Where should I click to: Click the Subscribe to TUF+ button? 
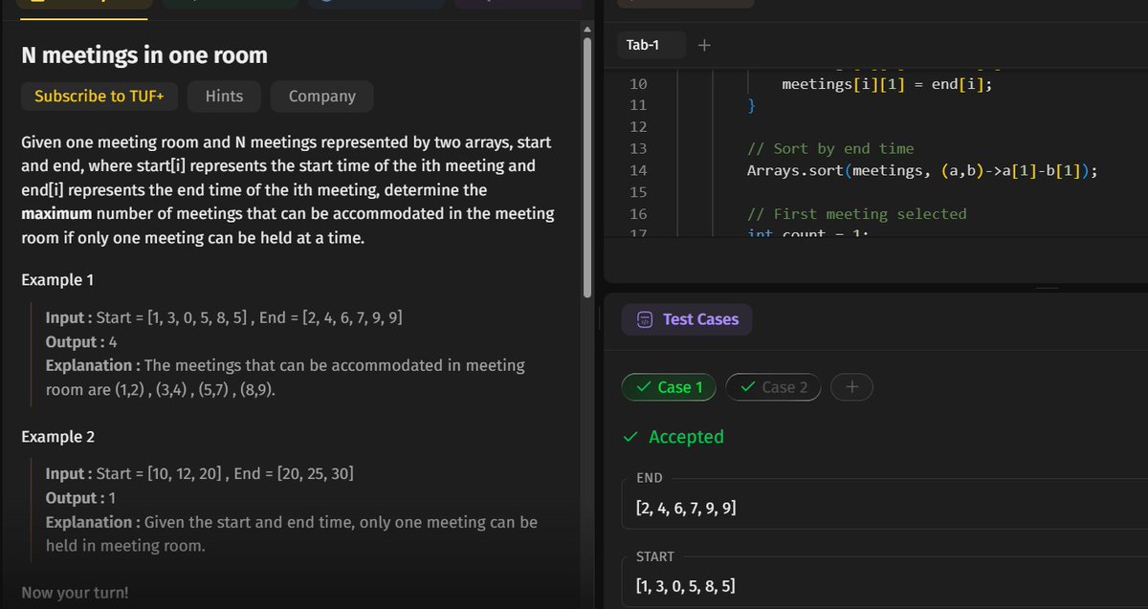click(x=99, y=97)
